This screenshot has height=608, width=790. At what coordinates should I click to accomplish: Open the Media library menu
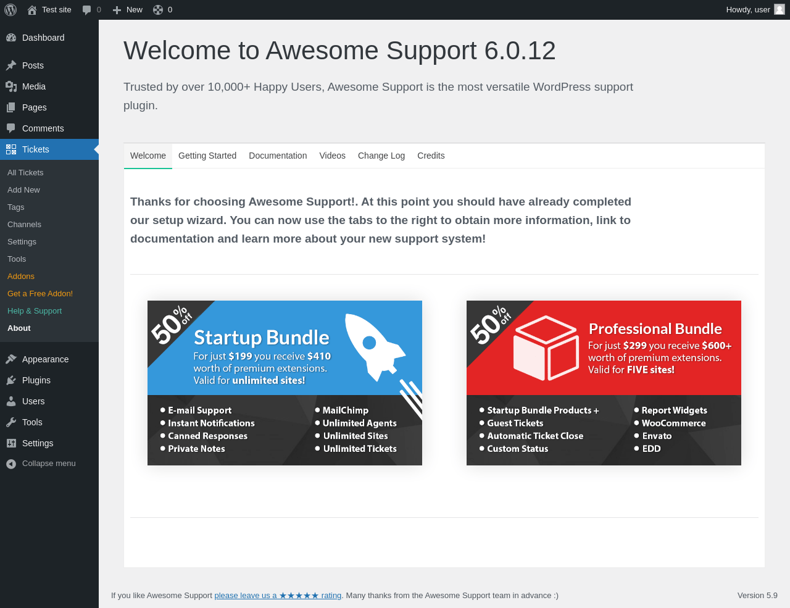(x=49, y=86)
